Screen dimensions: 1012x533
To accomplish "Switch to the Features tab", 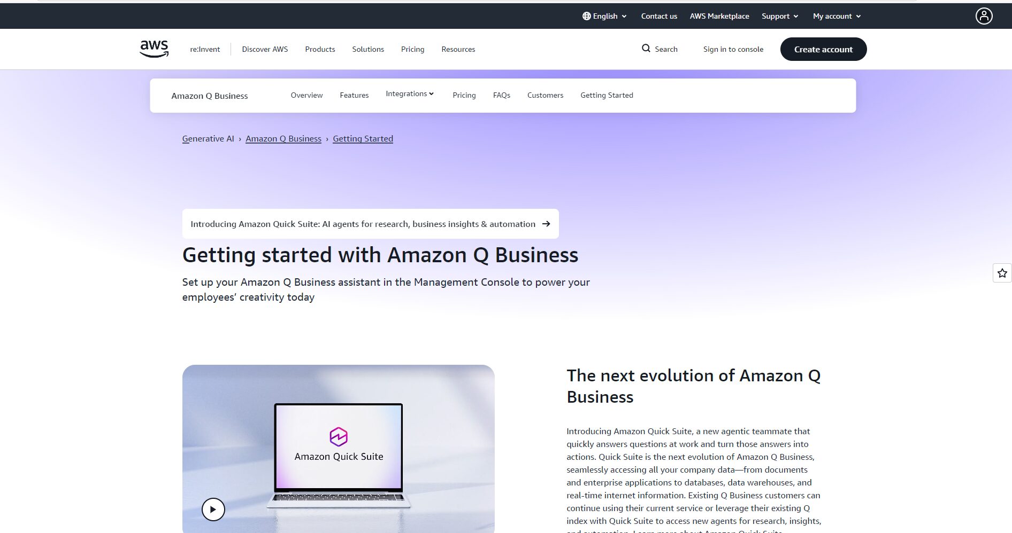I will (x=354, y=95).
